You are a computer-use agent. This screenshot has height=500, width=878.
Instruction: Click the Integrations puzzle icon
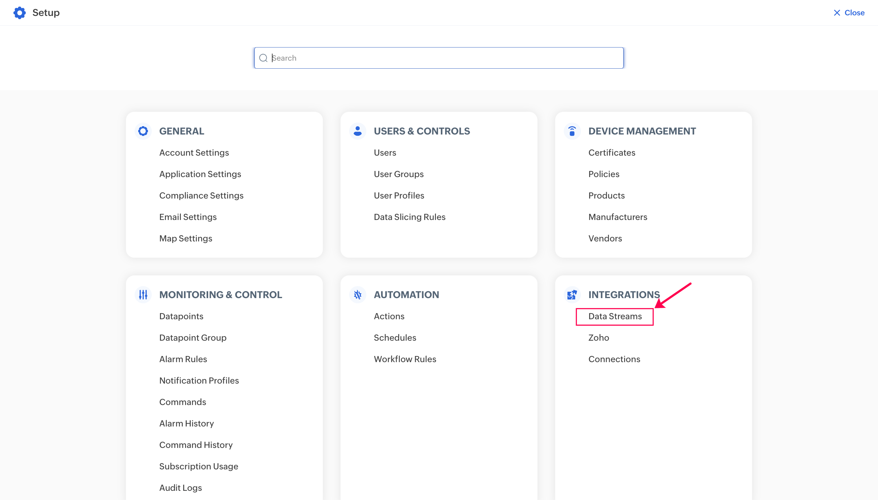click(x=572, y=295)
